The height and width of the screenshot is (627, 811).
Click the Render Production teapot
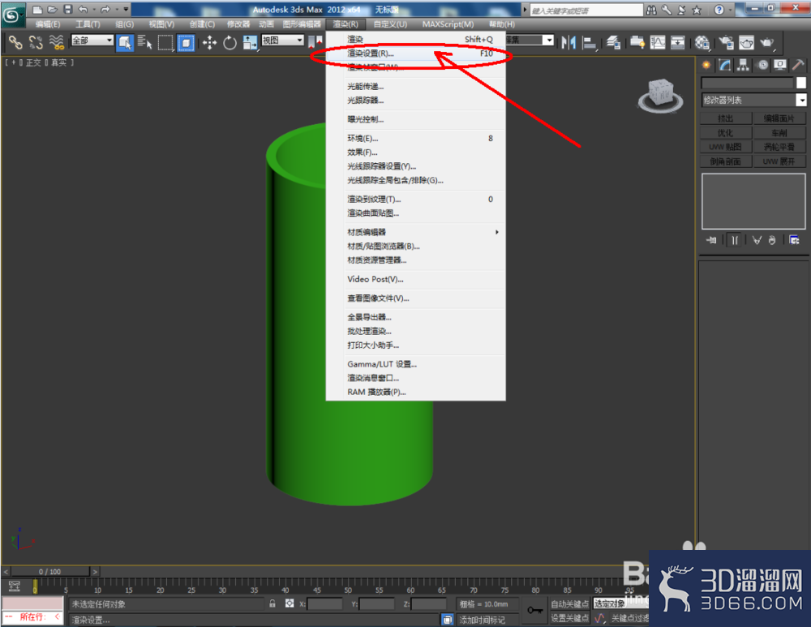767,42
